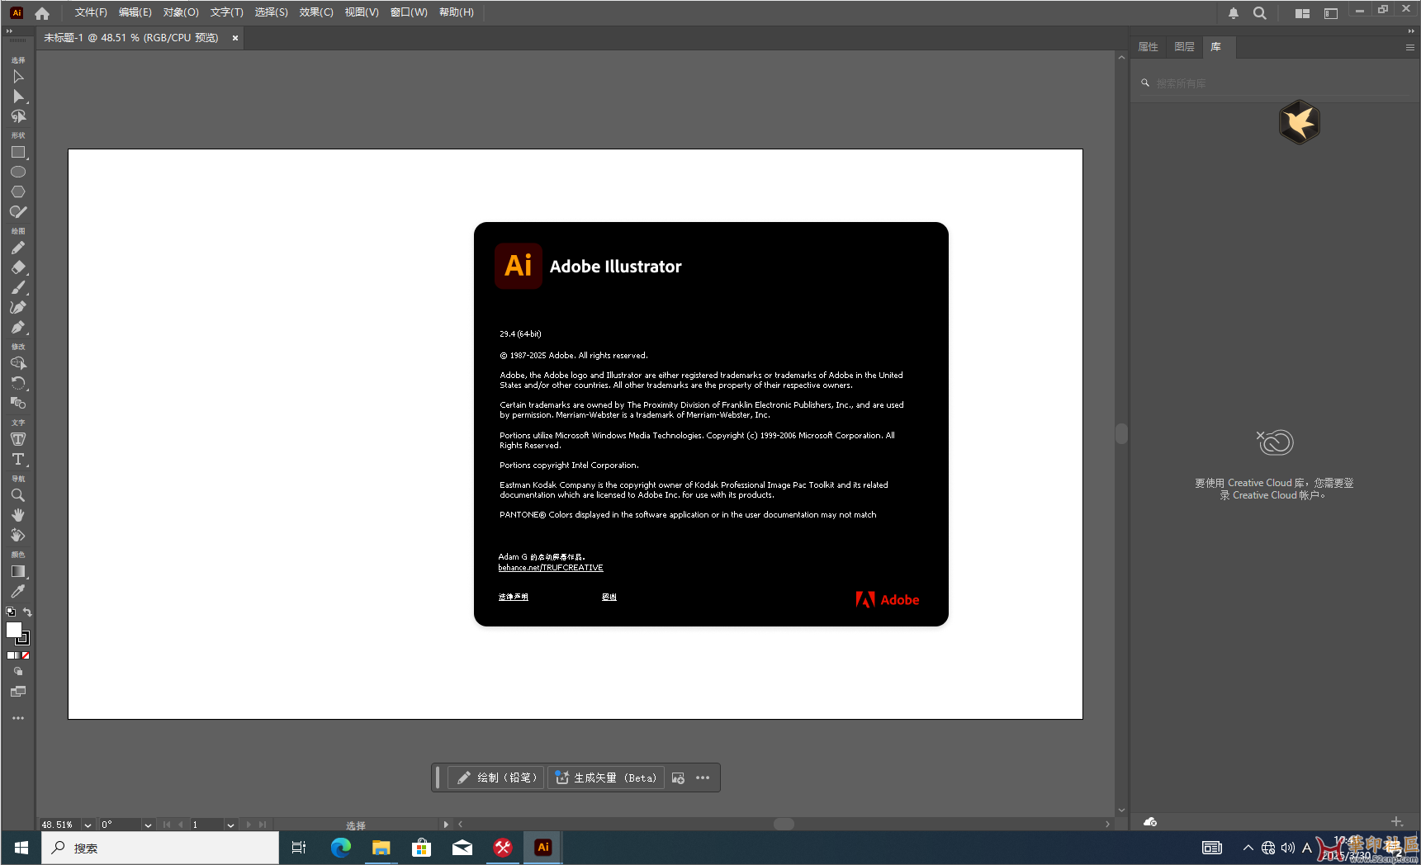Click the 绘制（铅笔）button
Screen dimensions: 1421x865
click(x=496, y=778)
